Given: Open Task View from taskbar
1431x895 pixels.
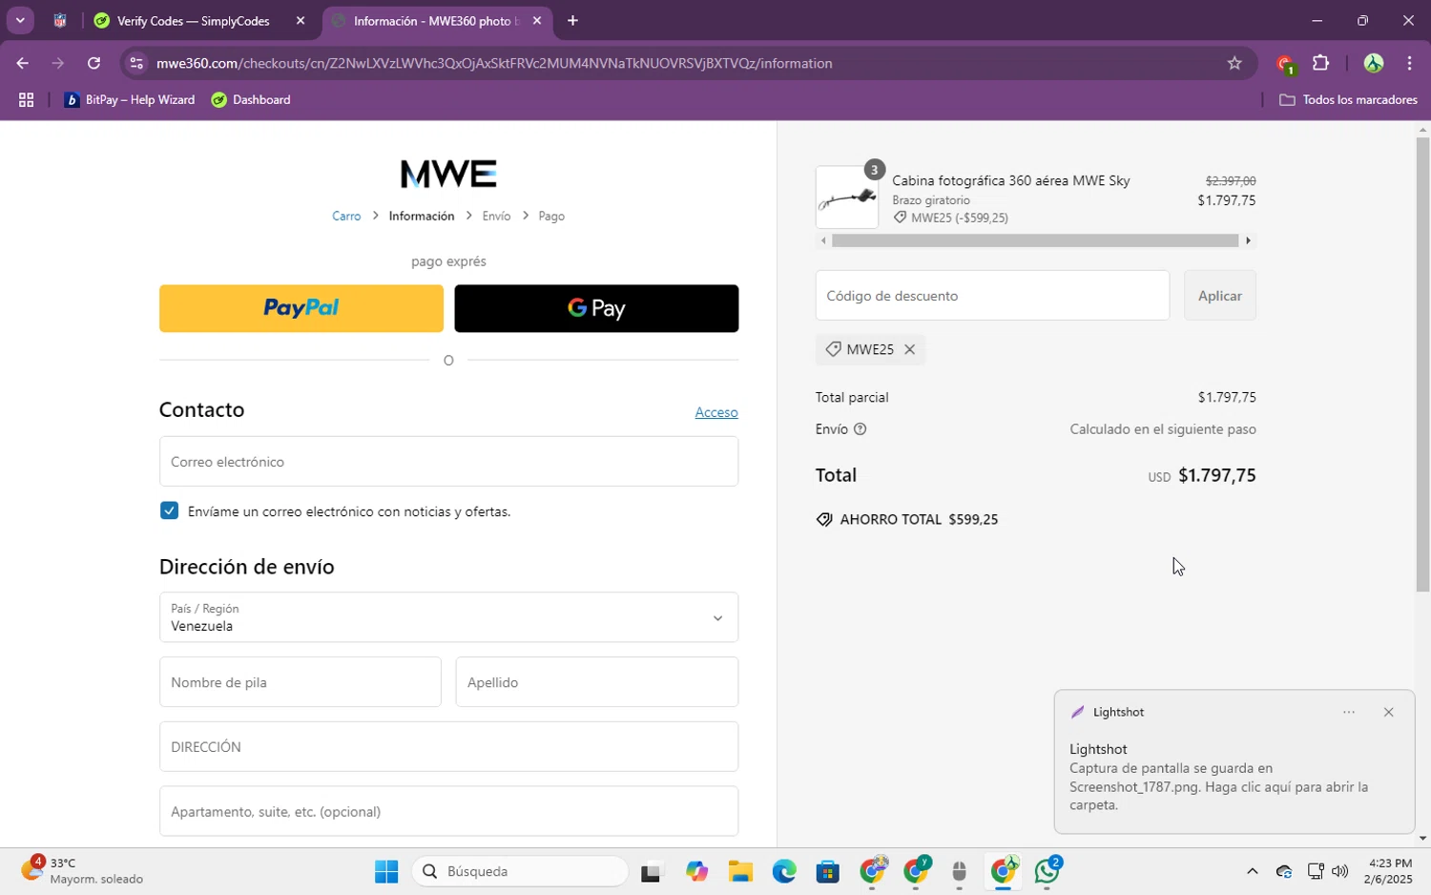Looking at the screenshot, I should [x=651, y=871].
